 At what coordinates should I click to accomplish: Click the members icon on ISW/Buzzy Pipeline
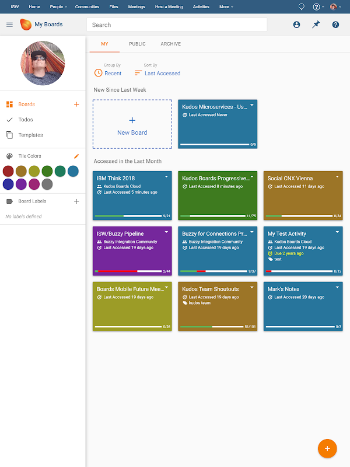tap(99, 242)
